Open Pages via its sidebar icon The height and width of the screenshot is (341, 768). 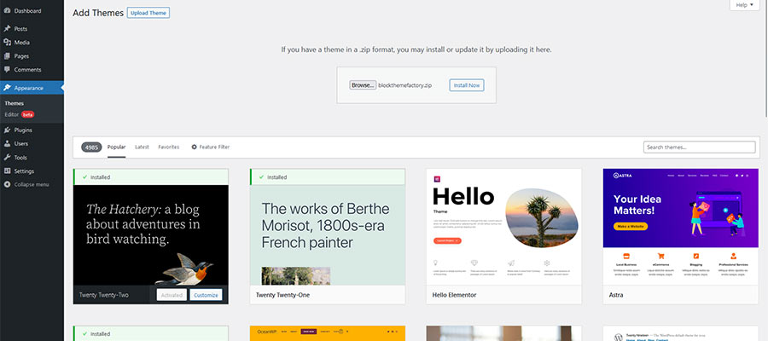point(7,56)
